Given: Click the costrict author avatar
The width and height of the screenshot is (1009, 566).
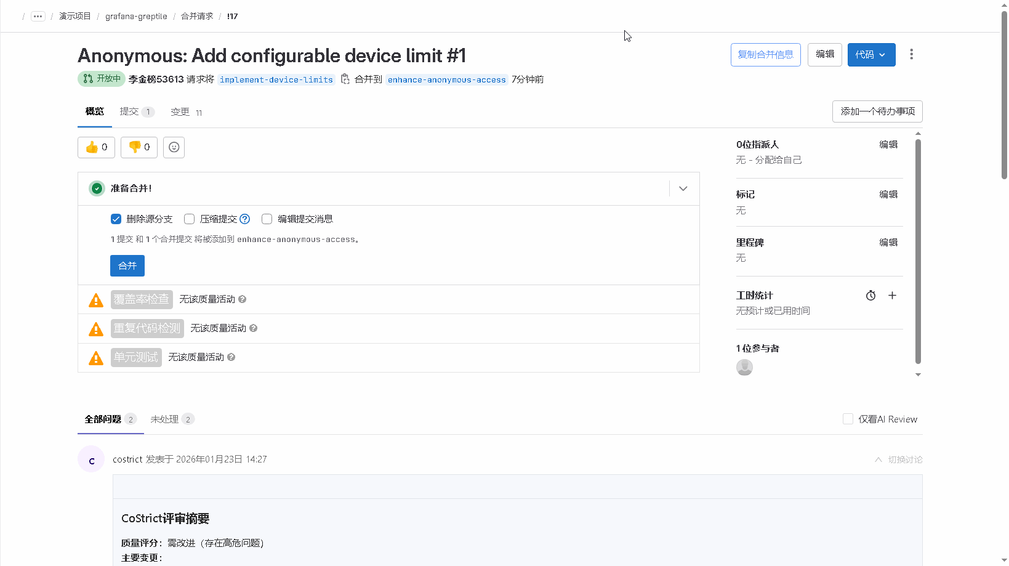Looking at the screenshot, I should pos(91,459).
